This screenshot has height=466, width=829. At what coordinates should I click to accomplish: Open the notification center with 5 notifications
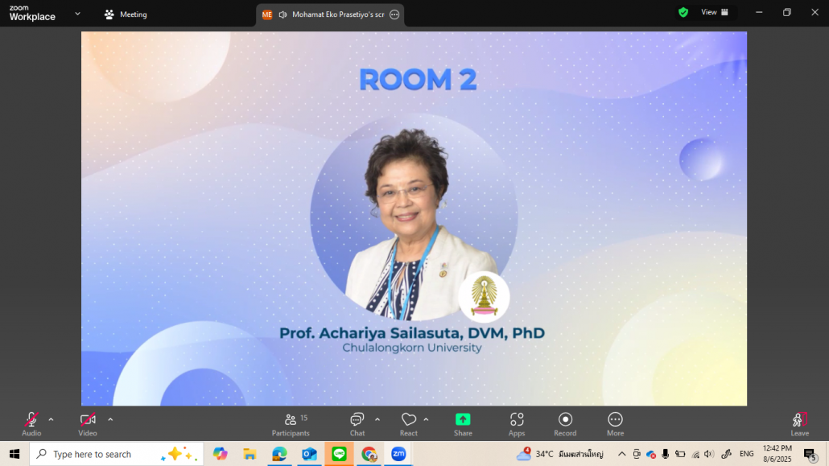click(810, 454)
